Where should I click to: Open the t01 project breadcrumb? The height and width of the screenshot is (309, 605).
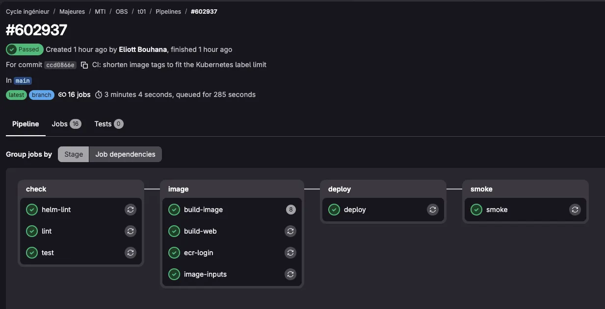click(x=141, y=11)
